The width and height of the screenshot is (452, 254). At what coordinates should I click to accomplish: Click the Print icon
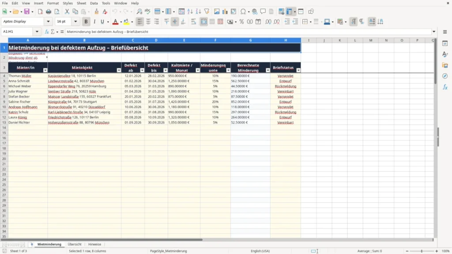(x=49, y=11)
